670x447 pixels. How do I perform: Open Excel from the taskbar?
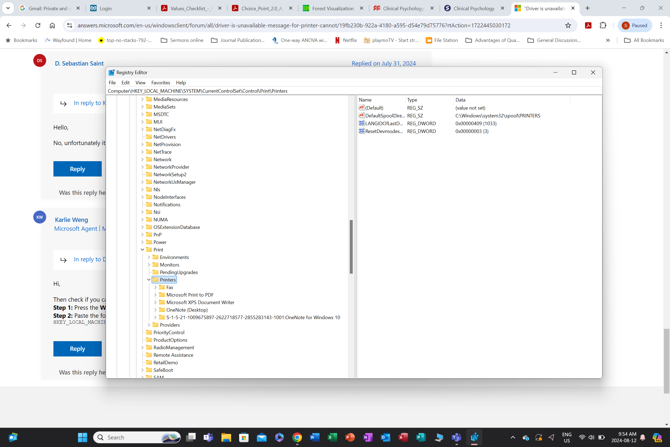click(x=332, y=437)
